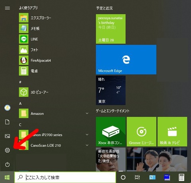Click the '#' letter header in the app list
The width and height of the screenshot is (191, 183).
[x=20, y=82]
